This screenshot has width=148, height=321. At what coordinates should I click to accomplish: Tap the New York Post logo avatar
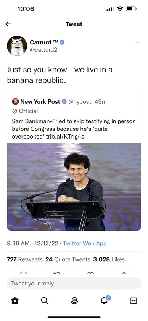[15, 101]
